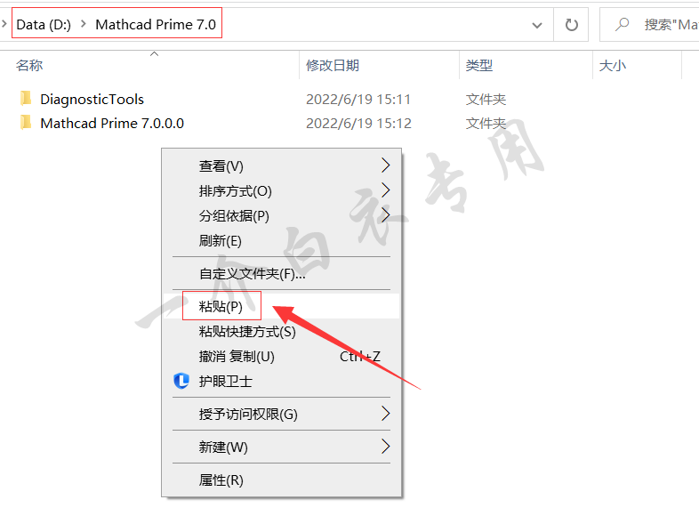Click date 2022/6/19 15:11 cell
The image size is (699, 524).
358,99
